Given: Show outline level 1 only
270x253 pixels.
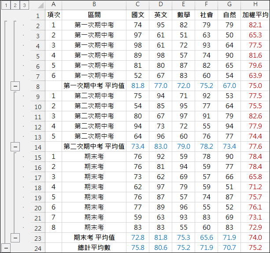Looking at the screenshot, I should pyautogui.click(x=6, y=5).
